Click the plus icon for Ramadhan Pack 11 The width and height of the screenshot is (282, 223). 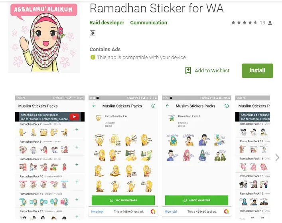tap(77, 199)
